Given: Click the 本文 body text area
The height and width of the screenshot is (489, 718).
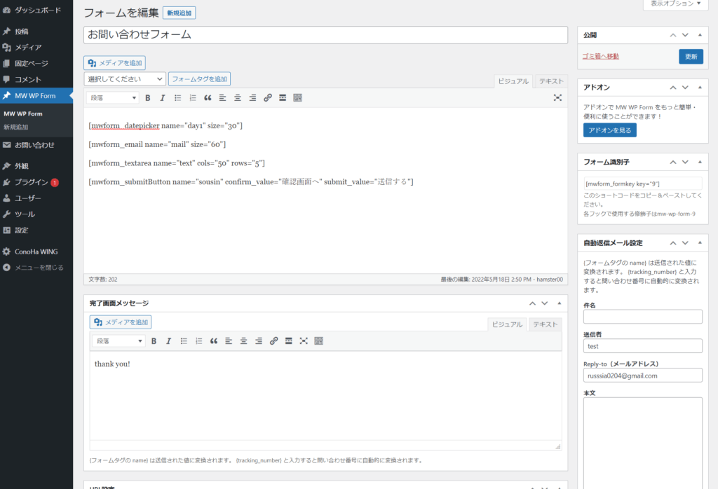Looking at the screenshot, I should (642, 443).
